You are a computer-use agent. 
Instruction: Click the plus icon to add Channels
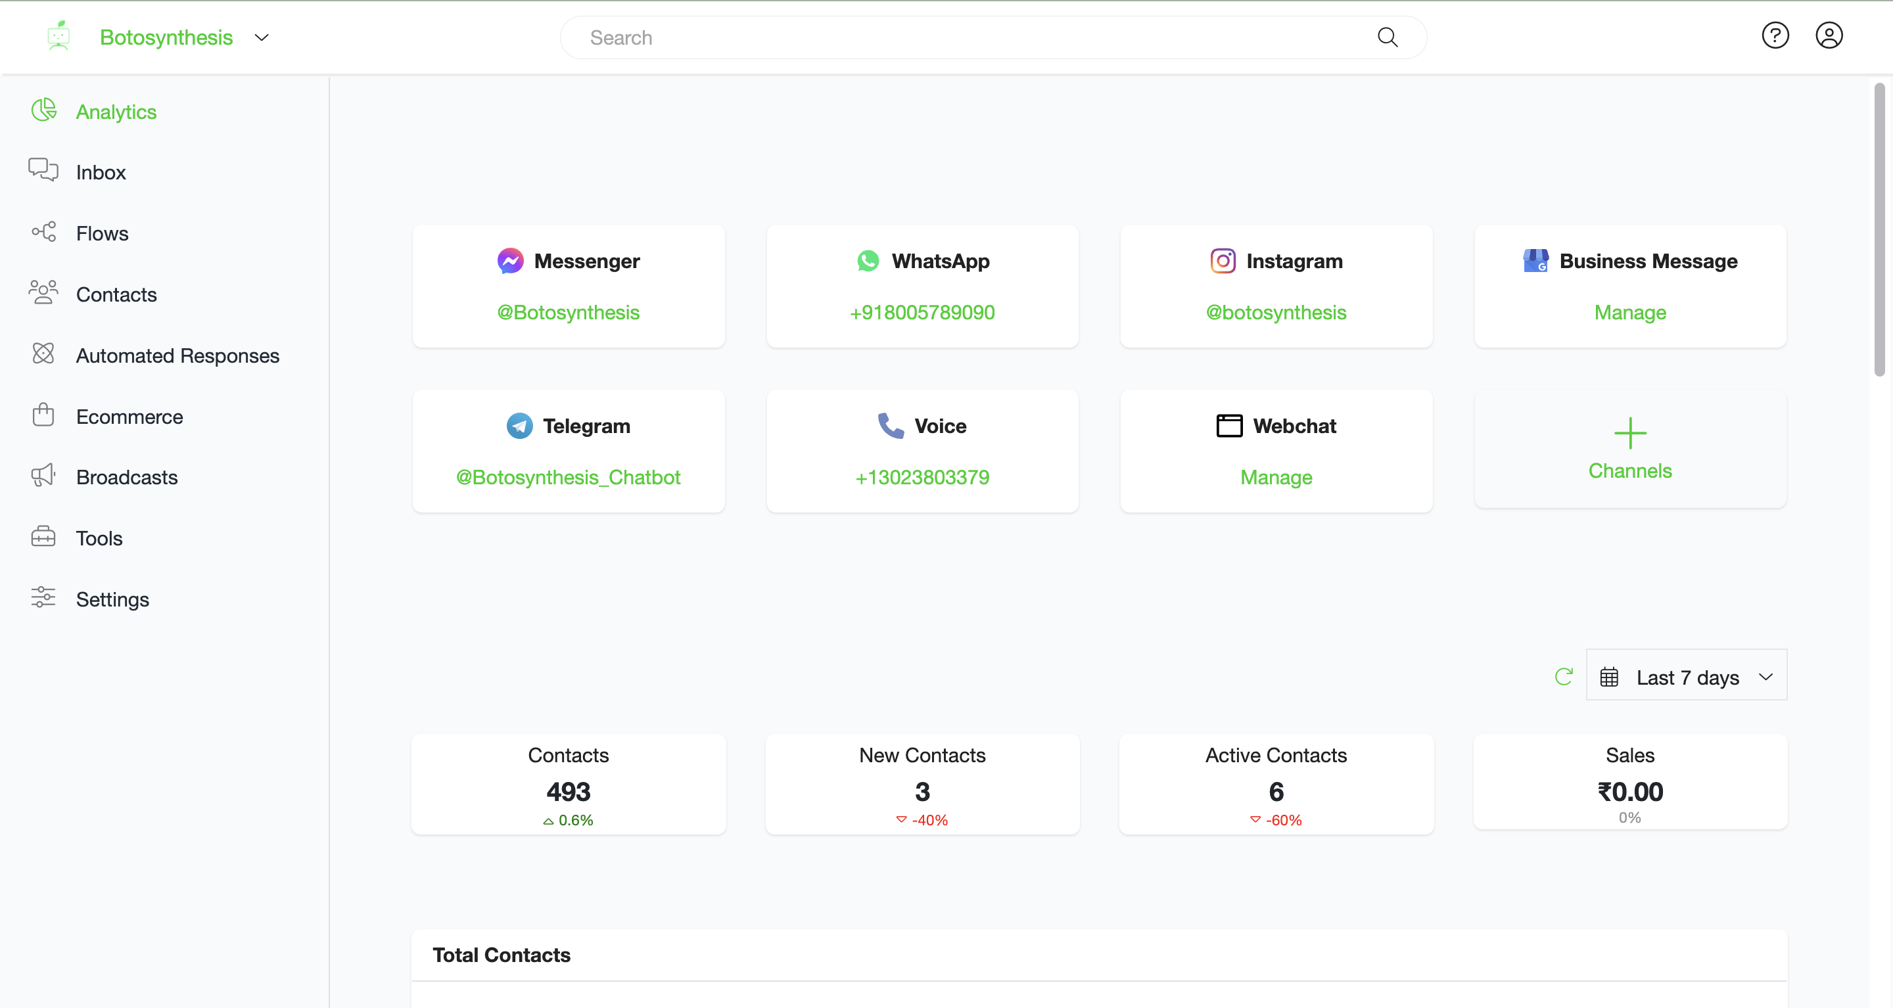click(x=1629, y=433)
